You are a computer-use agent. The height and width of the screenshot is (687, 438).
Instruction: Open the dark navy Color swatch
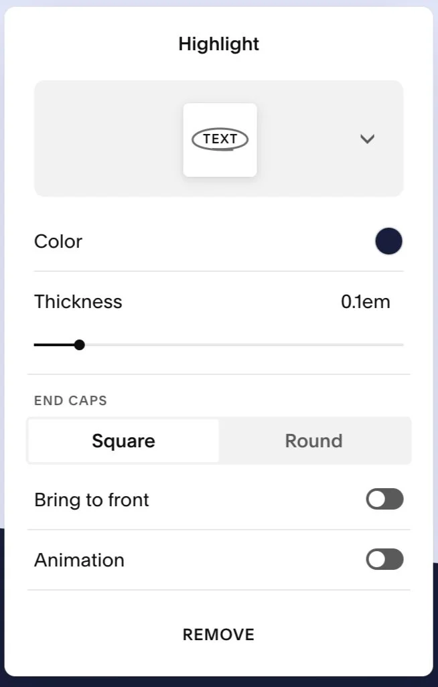click(388, 241)
